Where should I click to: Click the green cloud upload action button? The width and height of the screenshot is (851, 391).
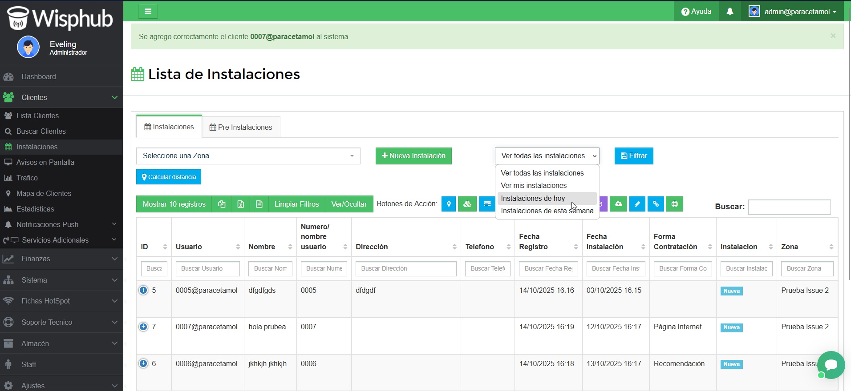tap(618, 204)
